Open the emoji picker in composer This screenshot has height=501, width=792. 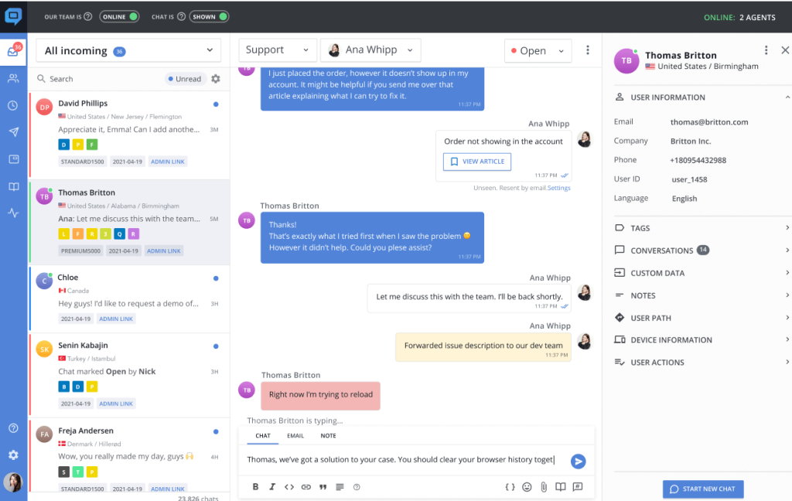point(527,487)
